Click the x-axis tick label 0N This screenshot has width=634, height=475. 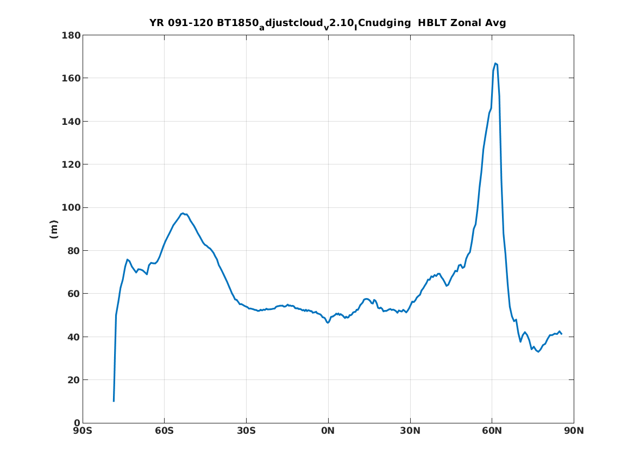328,431
